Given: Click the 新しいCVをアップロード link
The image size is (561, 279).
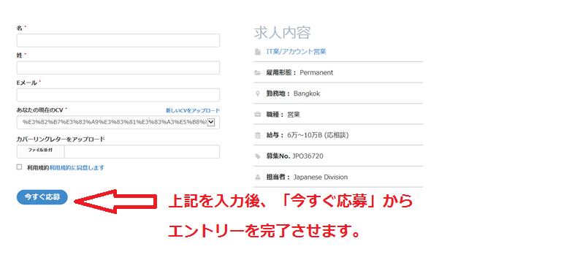Looking at the screenshot, I should [193, 110].
